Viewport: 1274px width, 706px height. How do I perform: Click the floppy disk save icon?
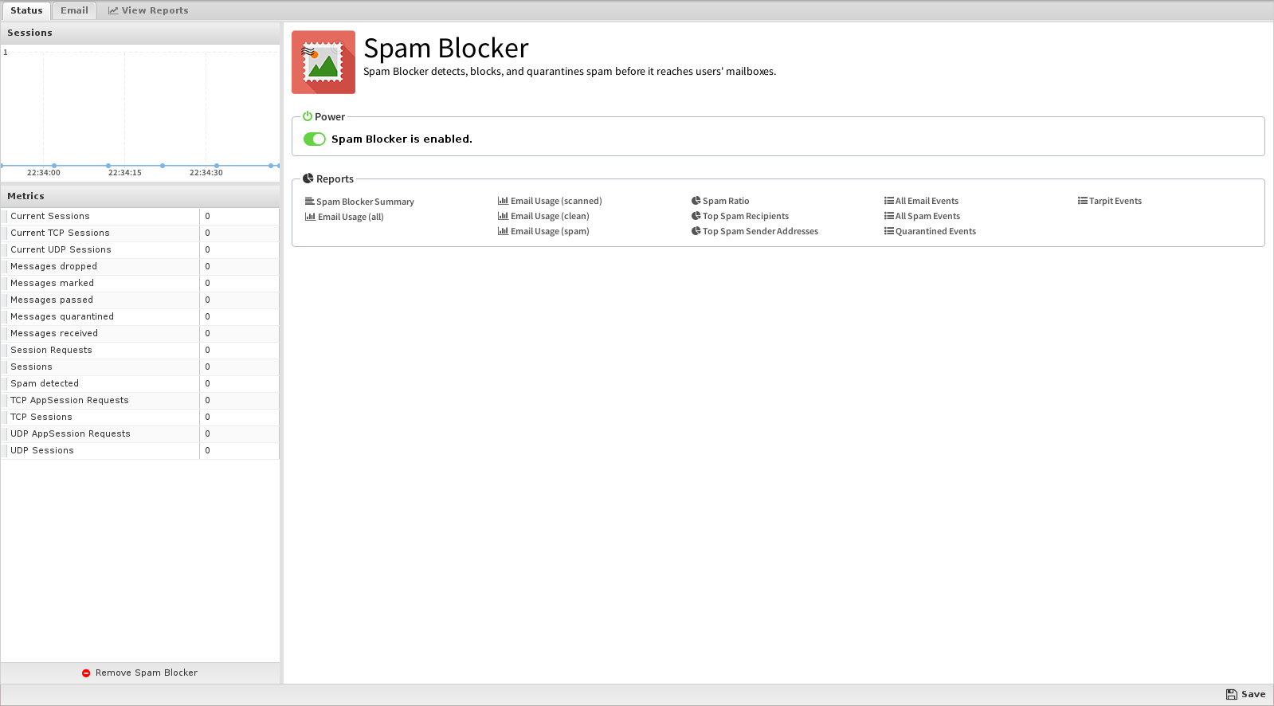[1232, 694]
